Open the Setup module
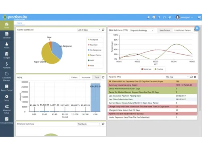The height and width of the screenshot is (151, 202). 7,98
